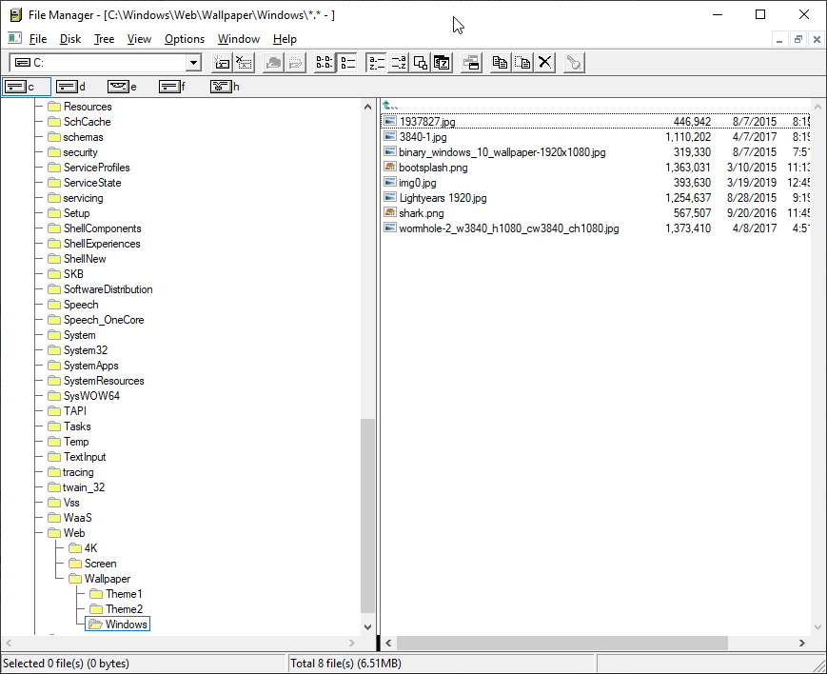Switch to all file details view
Viewport: 827px width, 674px height.
tap(347, 63)
